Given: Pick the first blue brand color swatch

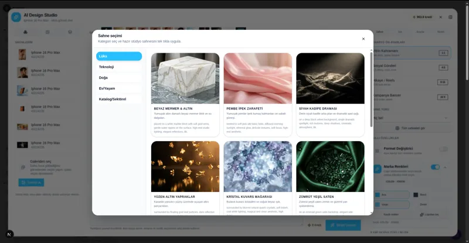Looking at the screenshot, I should pos(378,195).
